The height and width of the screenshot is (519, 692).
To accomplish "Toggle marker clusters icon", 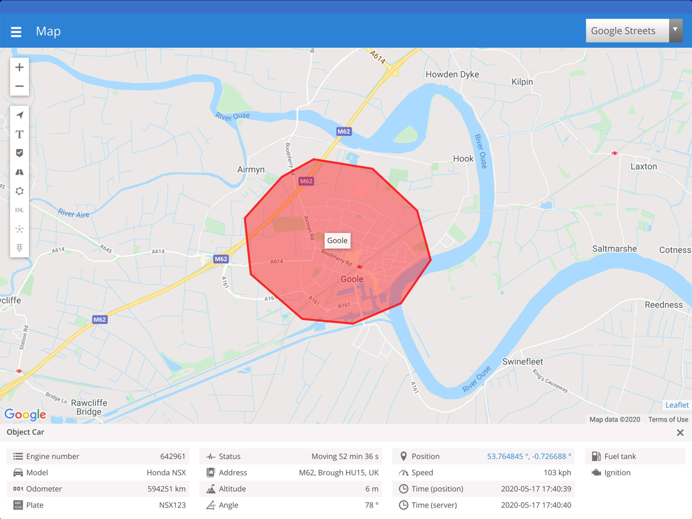I will click(x=20, y=229).
